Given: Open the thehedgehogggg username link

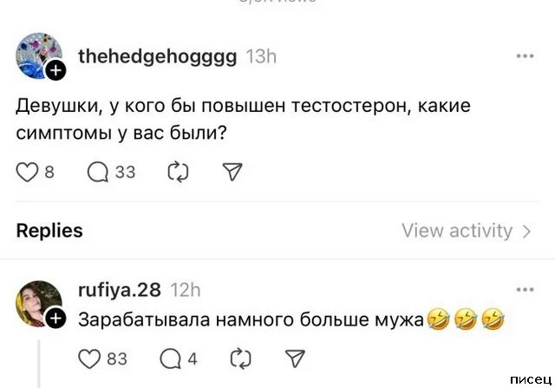Looking at the screenshot, I should click(x=155, y=56).
